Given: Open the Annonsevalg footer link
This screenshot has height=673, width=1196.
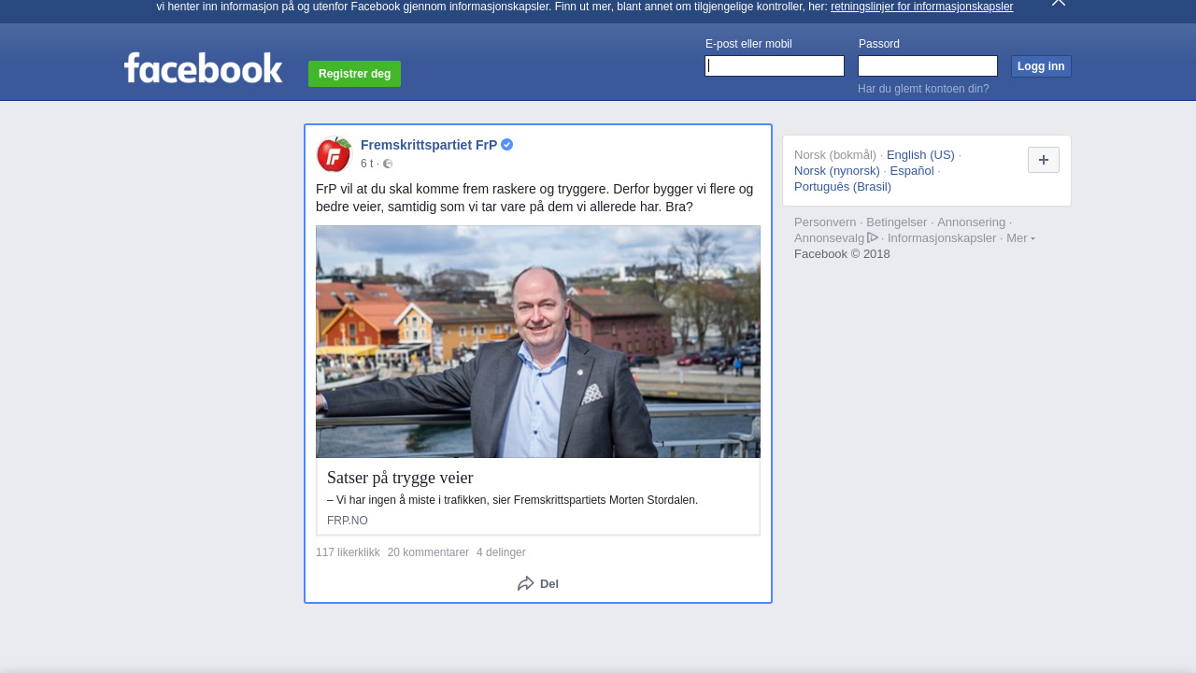Looking at the screenshot, I should 830,238.
